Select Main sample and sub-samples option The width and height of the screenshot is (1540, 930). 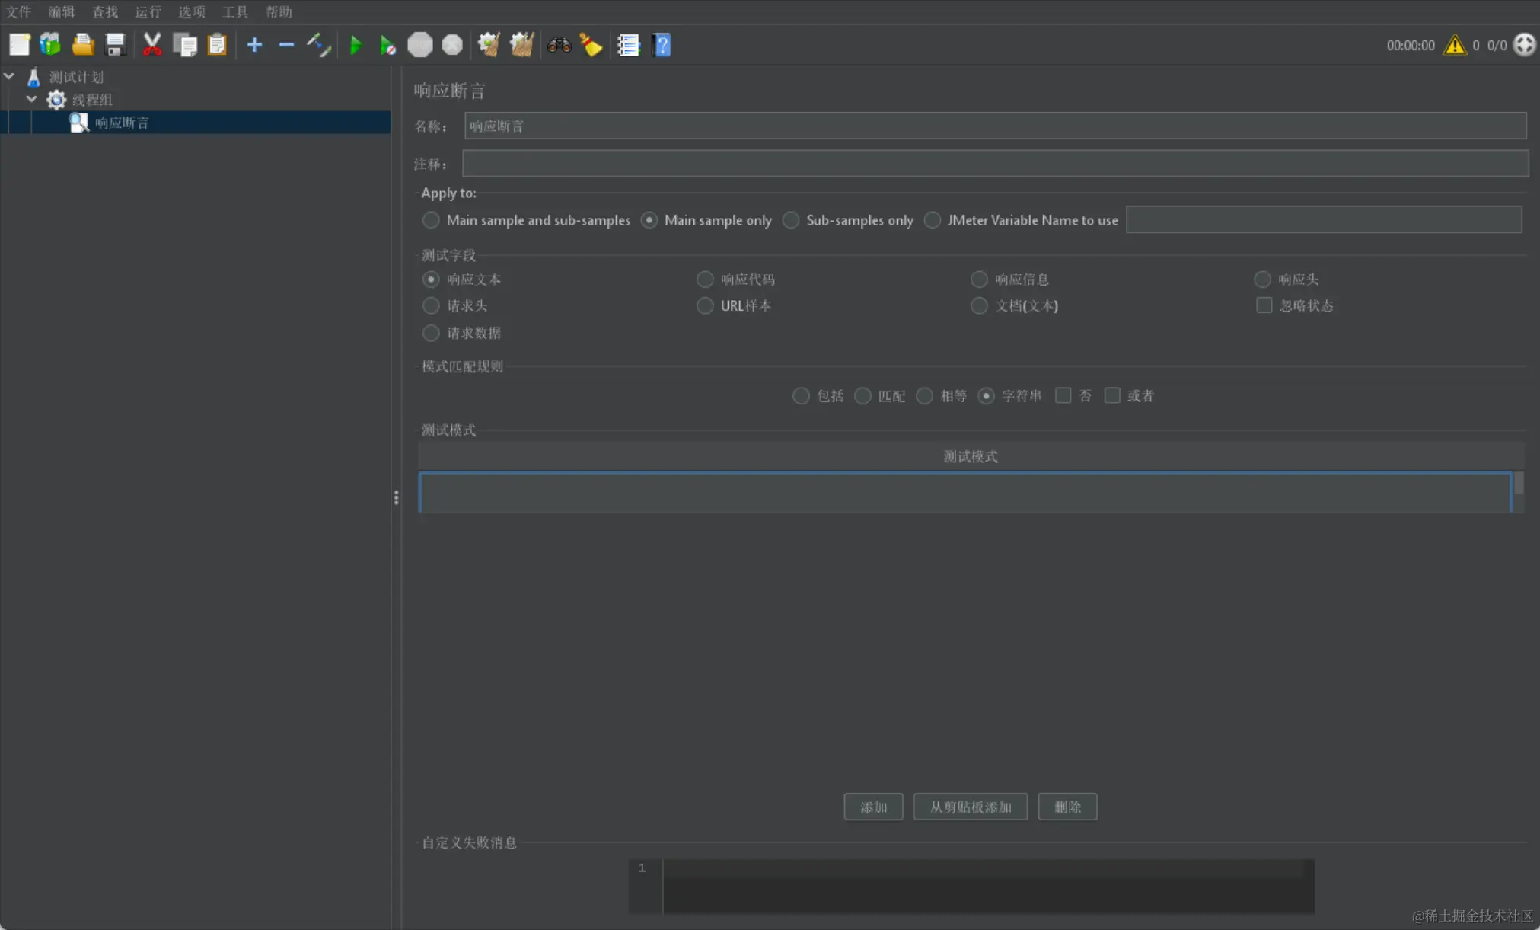(x=431, y=220)
